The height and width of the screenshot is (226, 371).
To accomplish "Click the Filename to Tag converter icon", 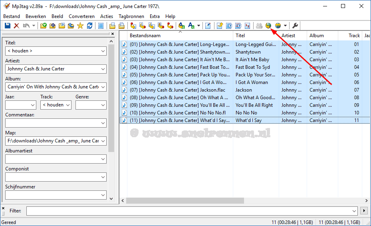I will coord(143,26).
